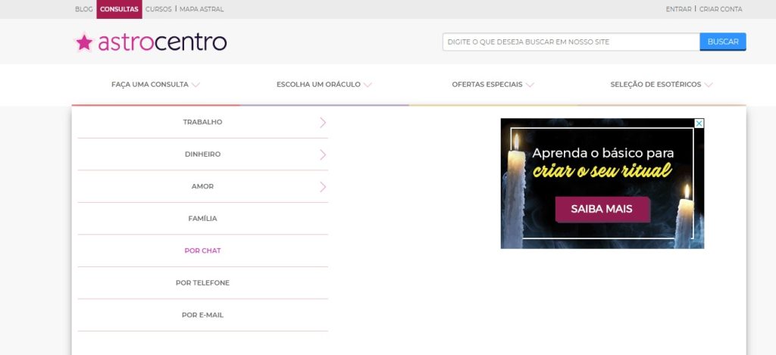This screenshot has height=355, width=776.
Task: Click the astrocentro star logo
Action: click(84, 42)
